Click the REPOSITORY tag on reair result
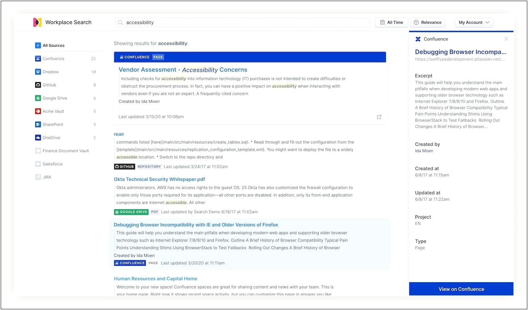528x310 pixels. click(149, 167)
